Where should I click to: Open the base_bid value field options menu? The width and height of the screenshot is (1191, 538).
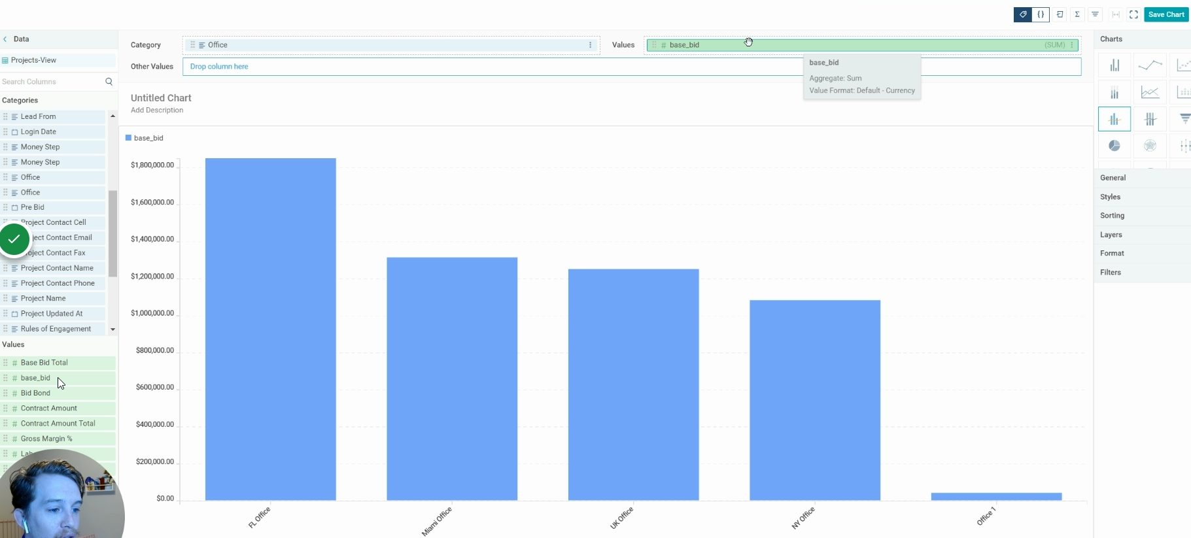(x=1071, y=45)
